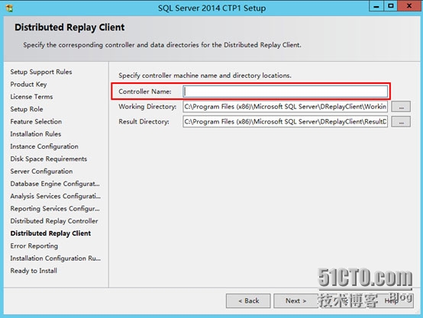Select Product Key step in sidebar

point(28,85)
